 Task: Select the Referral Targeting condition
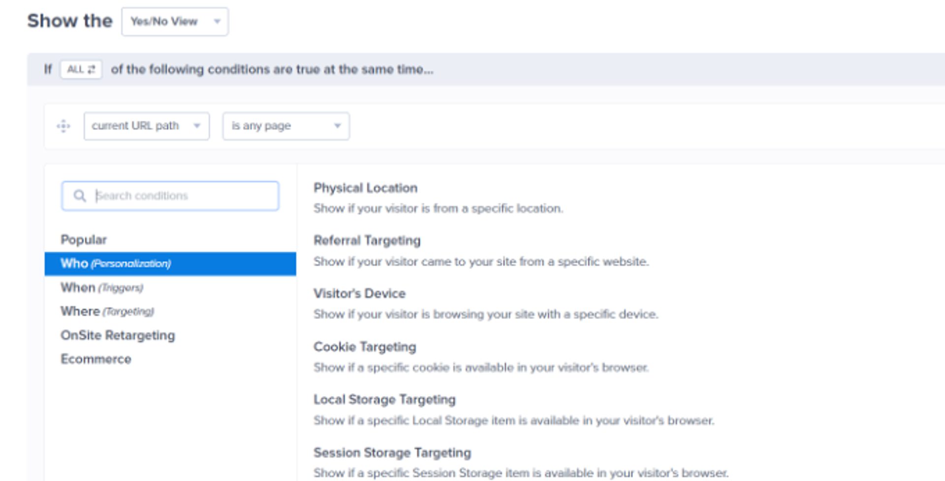pos(367,240)
